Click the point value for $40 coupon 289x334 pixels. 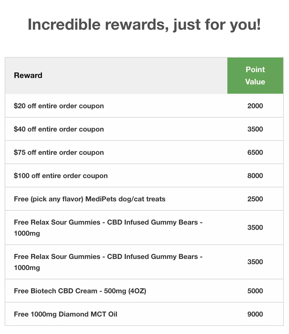coord(255,129)
